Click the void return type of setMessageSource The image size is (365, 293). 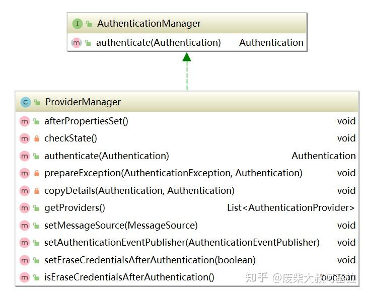pos(346,226)
